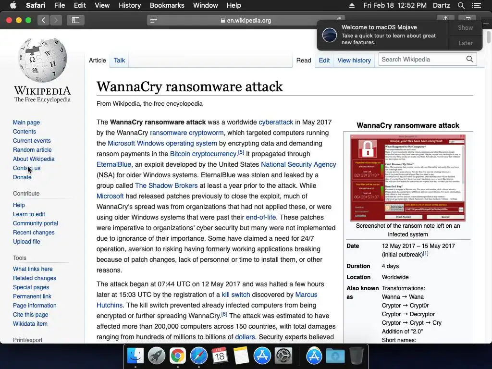Open a new tab with plus button
492x369 pixels.
click(486, 23)
